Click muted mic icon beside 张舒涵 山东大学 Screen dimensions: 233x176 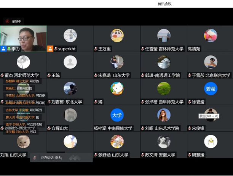click(96, 155)
